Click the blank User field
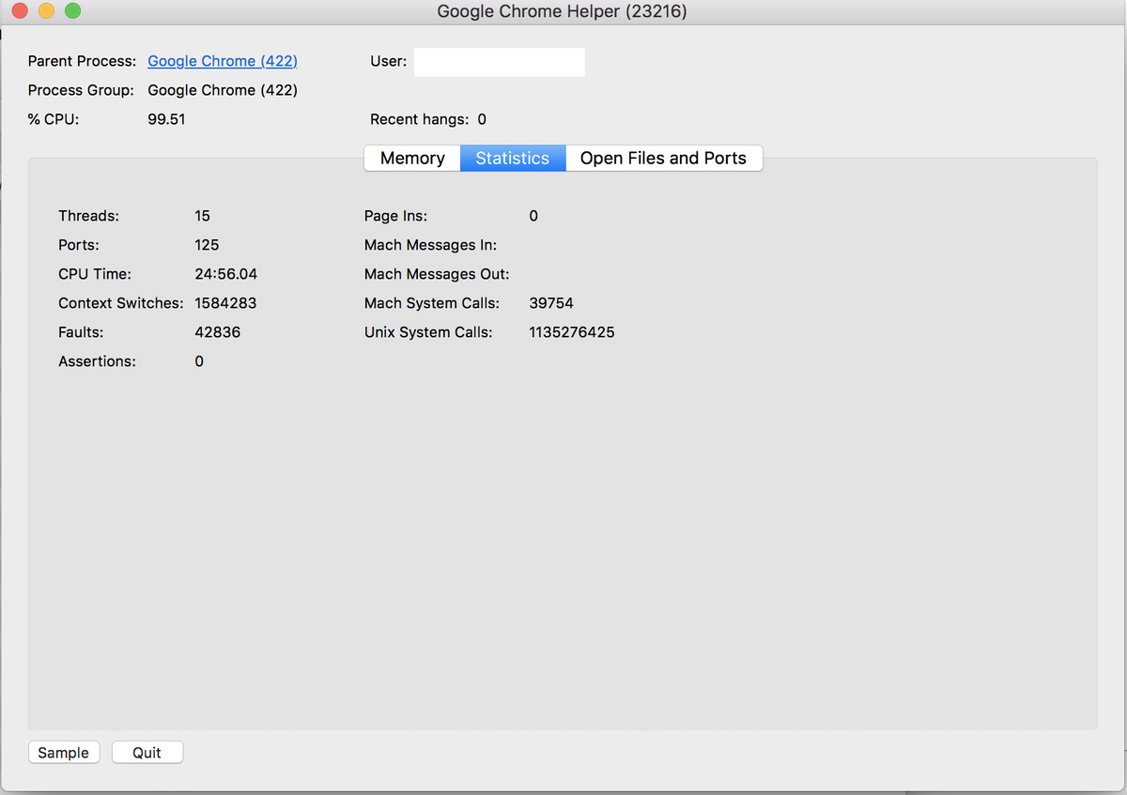The height and width of the screenshot is (795, 1127). pyautogui.click(x=500, y=62)
